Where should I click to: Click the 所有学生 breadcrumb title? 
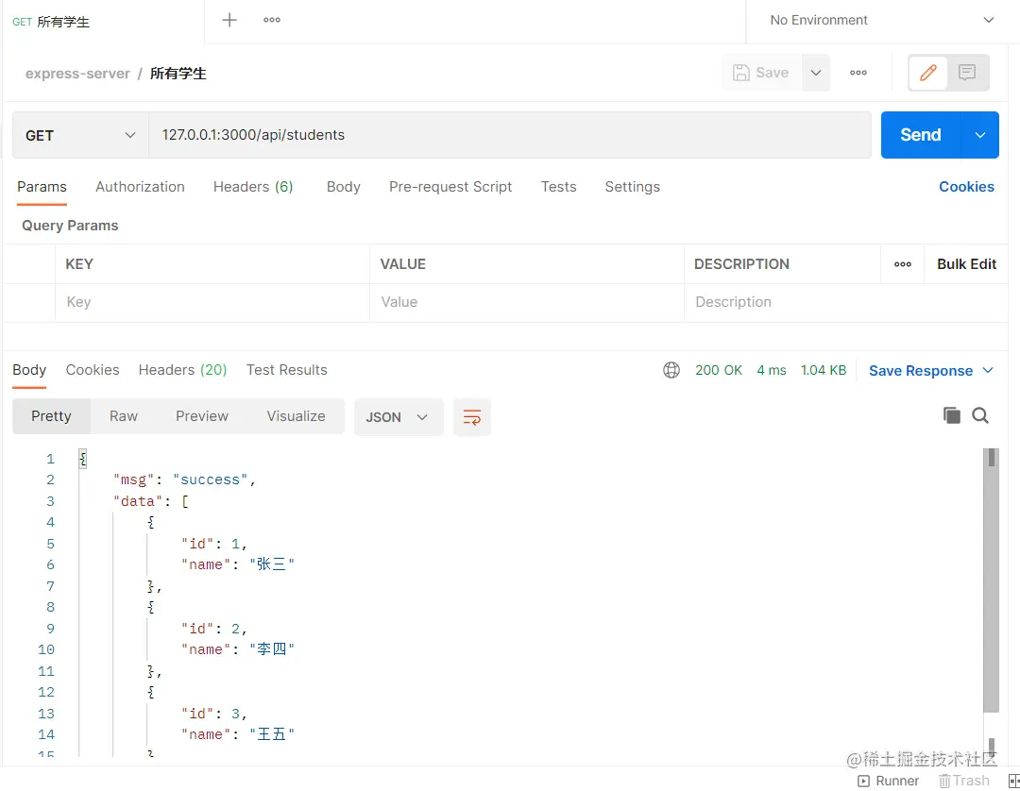pos(178,74)
